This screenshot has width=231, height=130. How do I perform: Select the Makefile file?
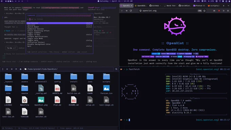(24, 101)
